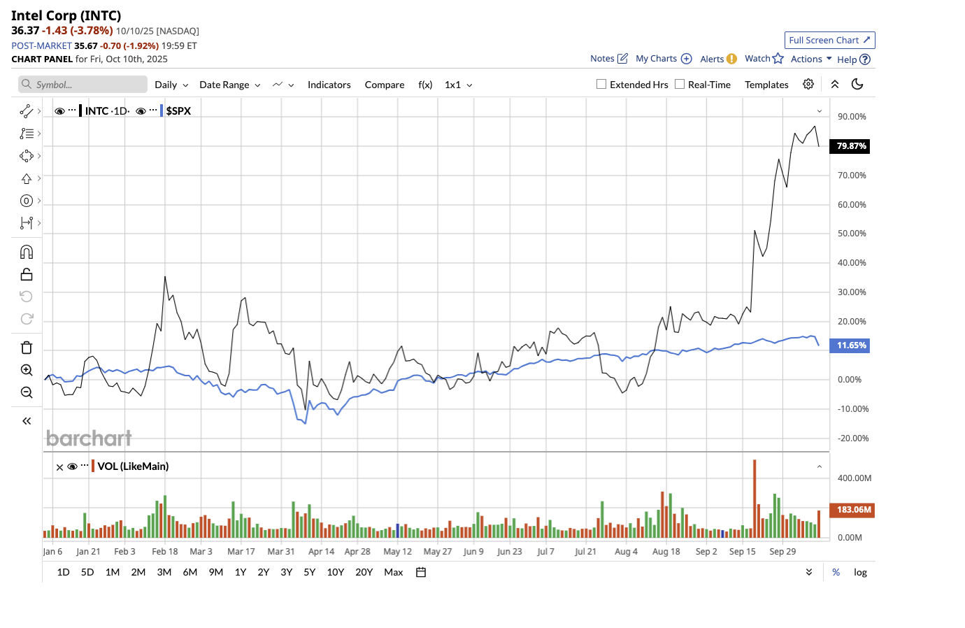Delete drawings with the trash can
The image size is (965, 628).
click(x=27, y=348)
